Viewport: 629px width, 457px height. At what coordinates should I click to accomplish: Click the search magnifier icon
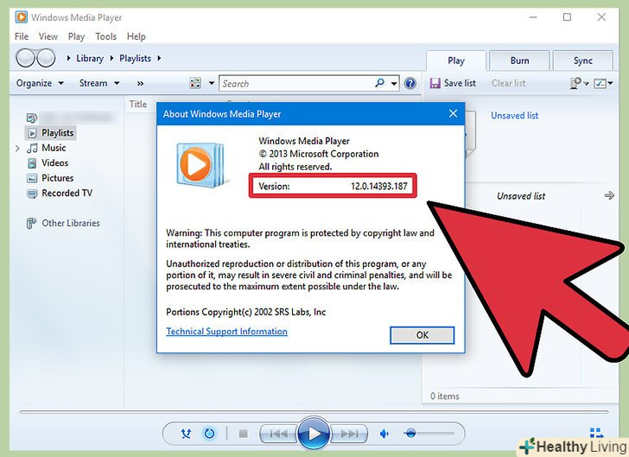pos(379,83)
